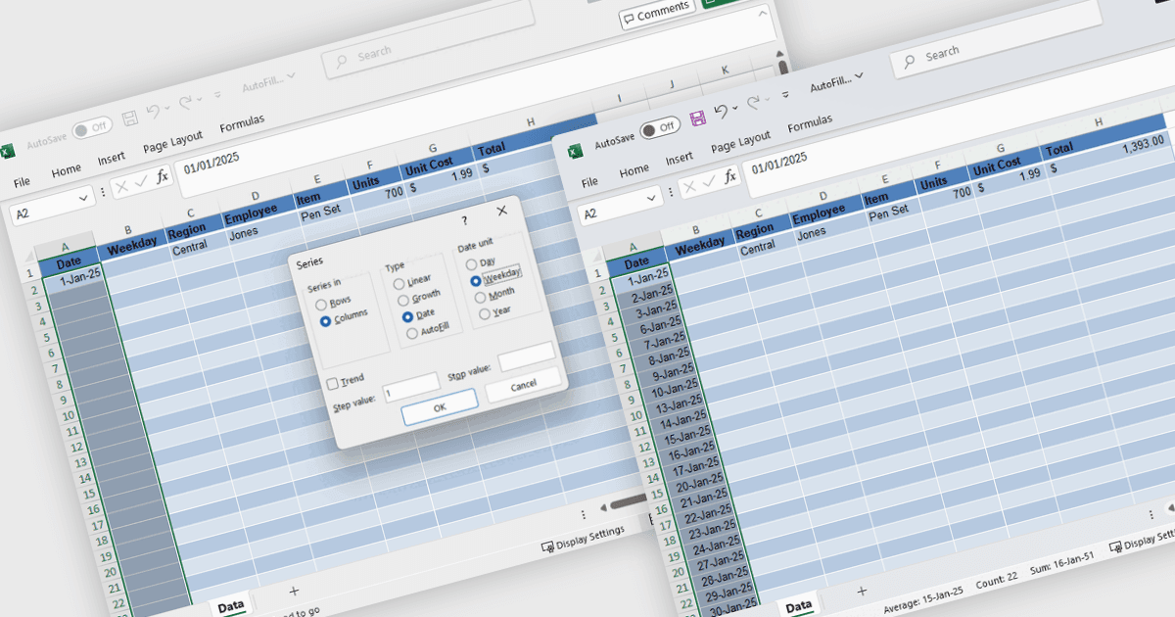Open File menu in left window
The height and width of the screenshot is (617, 1175).
coord(22,181)
